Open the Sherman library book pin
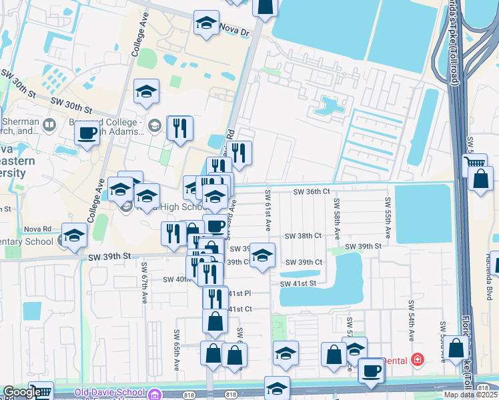Image resolution: width=499 pixels, height=400 pixels. (49, 125)
